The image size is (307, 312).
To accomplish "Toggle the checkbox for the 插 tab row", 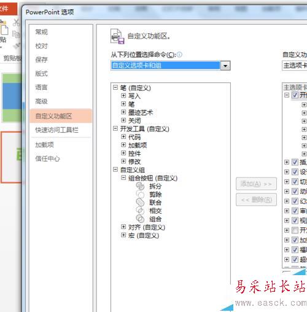I will (295, 162).
